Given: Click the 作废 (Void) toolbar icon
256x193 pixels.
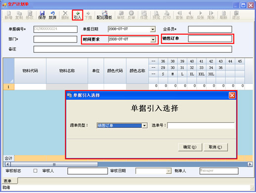Looking at the screenshot, I should point(144,15).
